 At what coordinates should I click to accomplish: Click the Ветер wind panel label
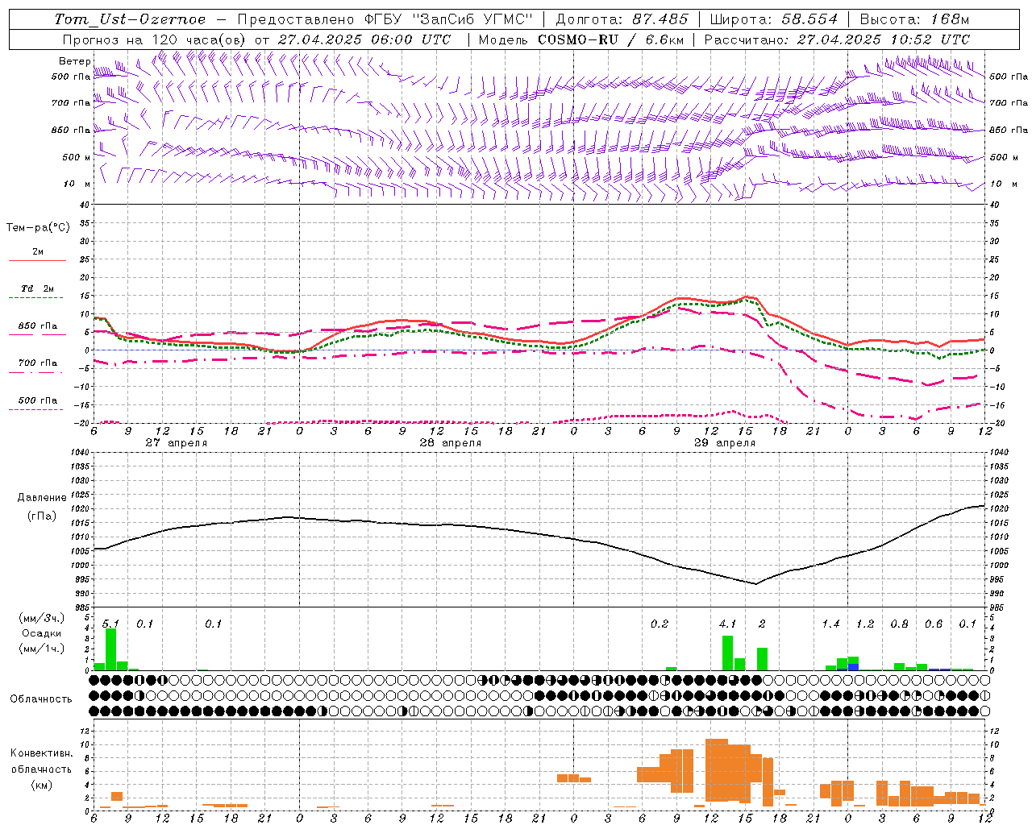(x=74, y=61)
